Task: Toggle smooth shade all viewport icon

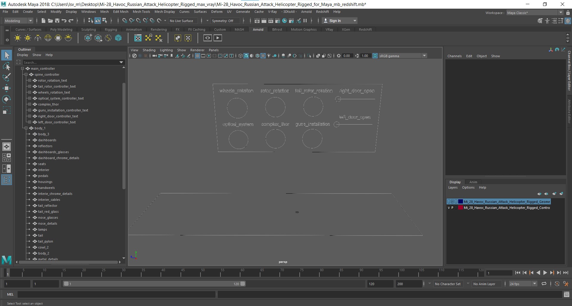Action: (x=246, y=56)
